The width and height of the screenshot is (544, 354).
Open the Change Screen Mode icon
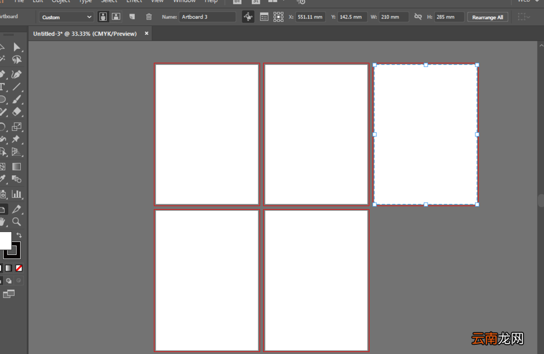coord(9,294)
